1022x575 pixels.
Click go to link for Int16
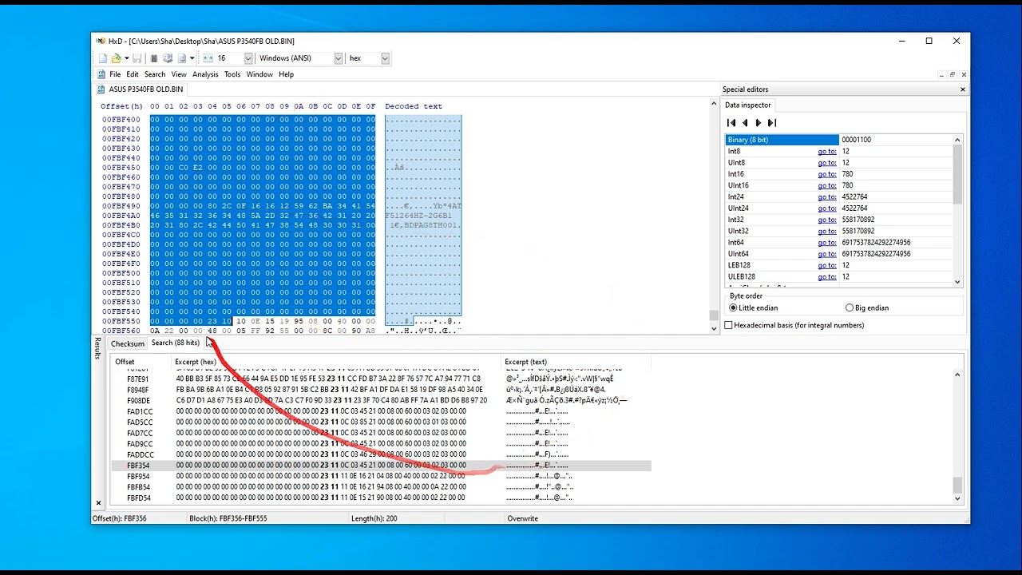[827, 174]
